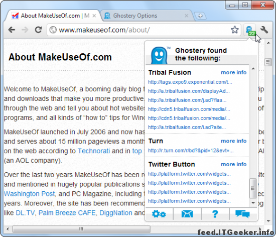The width and height of the screenshot is (276, 237).
Task: Click the a.tribalfusion.com/displayAd link
Action: pos(189,91)
